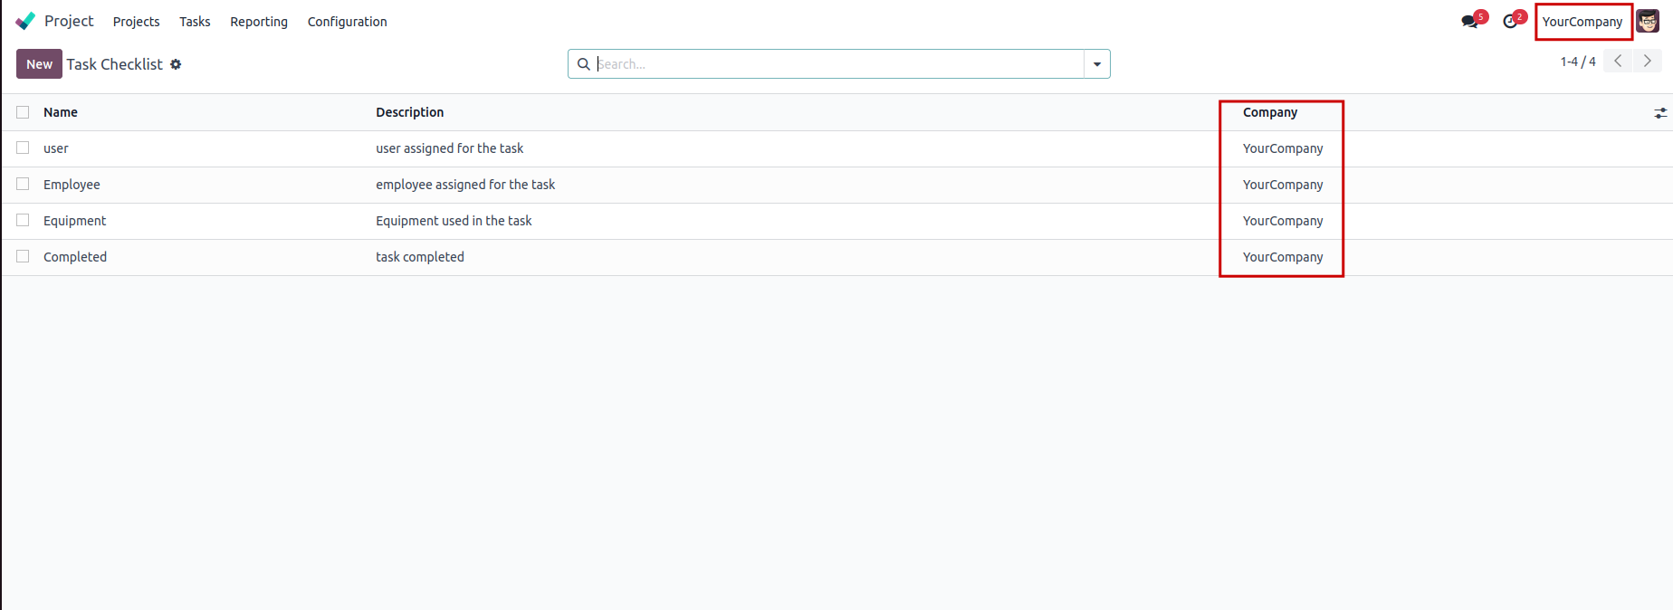Screen dimensions: 1673x610
Task: Open the 'Employee' checklist record
Action: point(72,185)
